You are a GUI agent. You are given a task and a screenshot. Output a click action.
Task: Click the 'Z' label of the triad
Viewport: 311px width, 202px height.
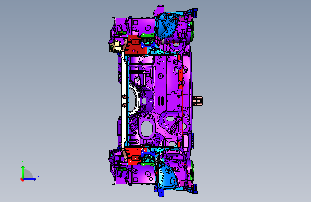click(x=38, y=177)
